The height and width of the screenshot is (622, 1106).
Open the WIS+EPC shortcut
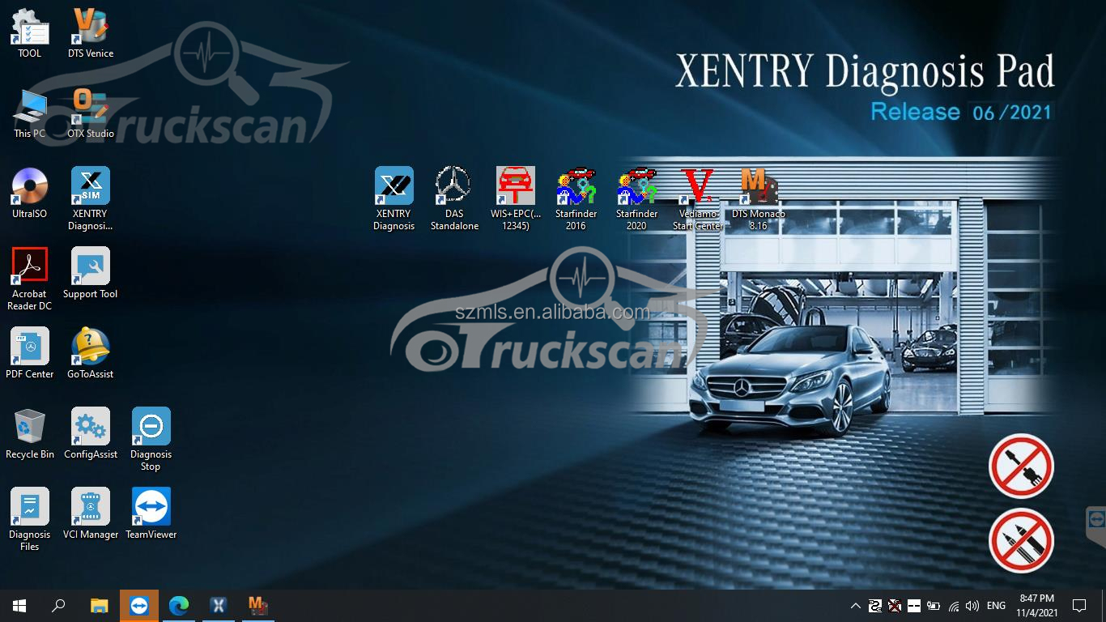515,188
